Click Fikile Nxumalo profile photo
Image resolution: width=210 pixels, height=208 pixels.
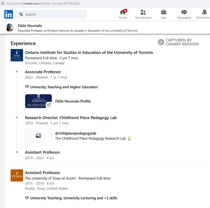pyautogui.click(x=9, y=27)
